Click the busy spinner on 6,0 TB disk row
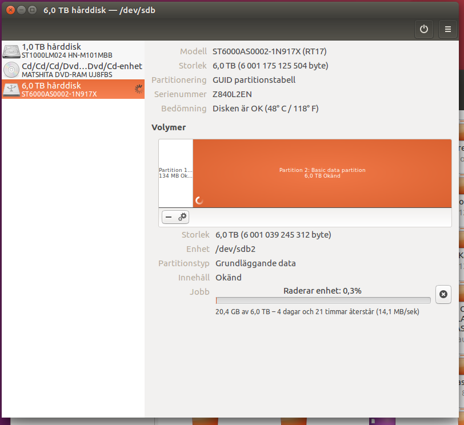Image resolution: width=464 pixels, height=425 pixels. [138, 89]
